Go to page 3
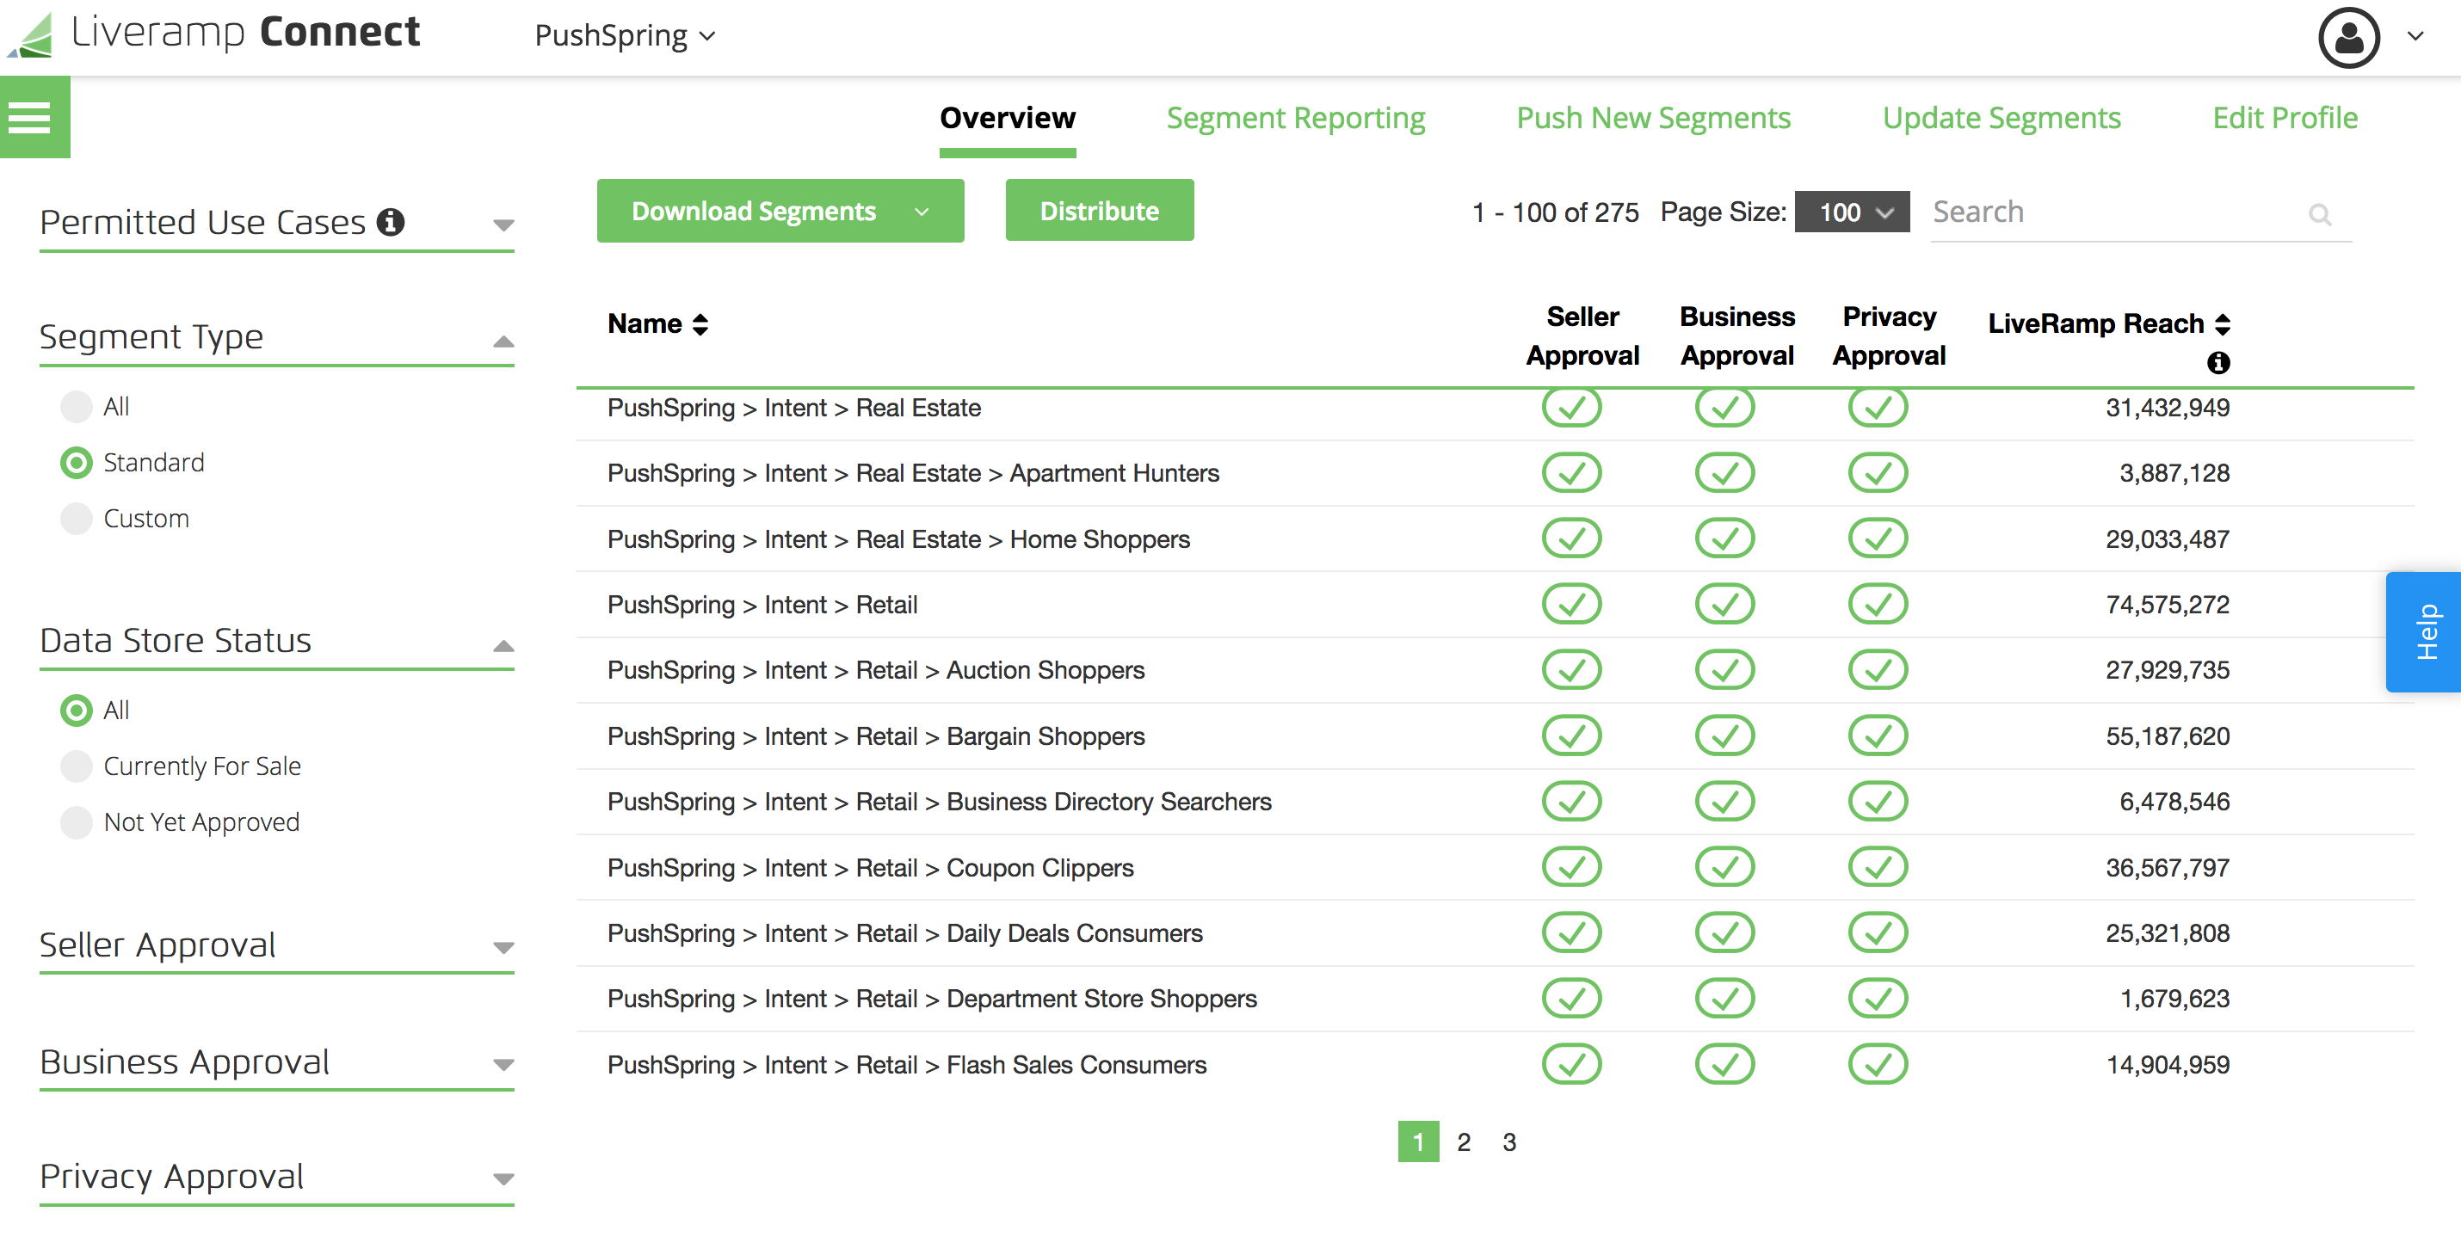This screenshot has width=2461, height=1249. tap(1508, 1142)
